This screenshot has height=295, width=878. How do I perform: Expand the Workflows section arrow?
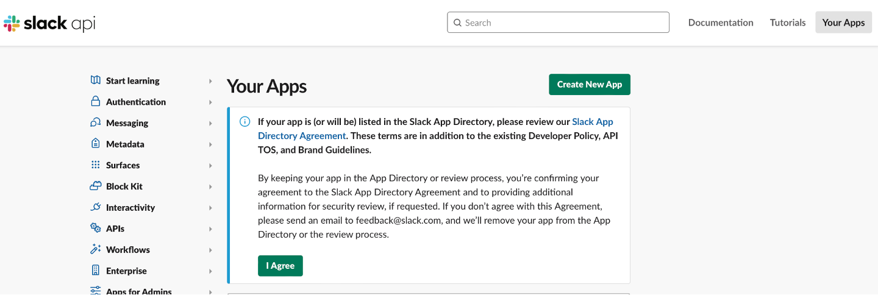point(210,250)
